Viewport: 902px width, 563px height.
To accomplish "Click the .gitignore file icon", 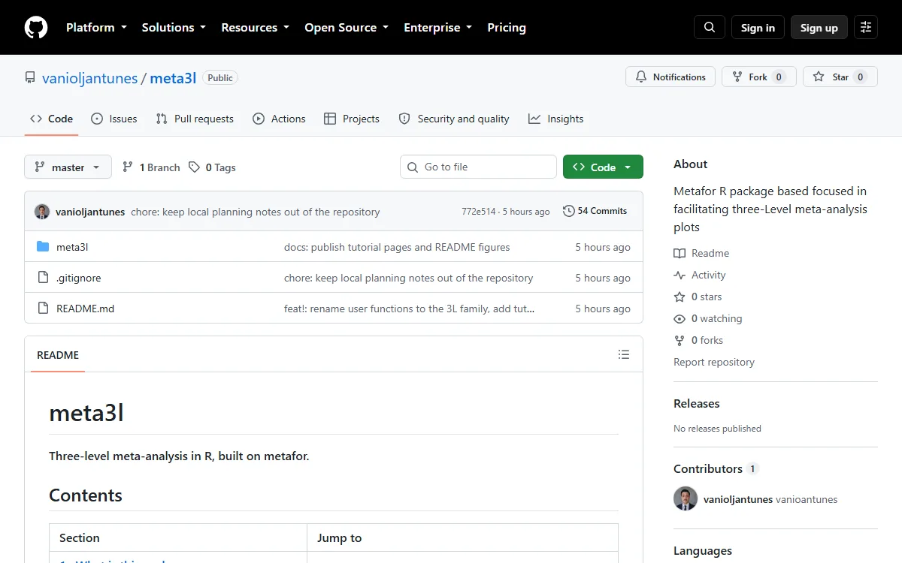I will coord(43,278).
